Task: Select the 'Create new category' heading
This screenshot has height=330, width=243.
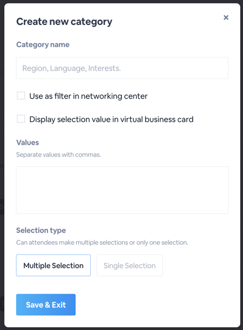Action: point(64,22)
